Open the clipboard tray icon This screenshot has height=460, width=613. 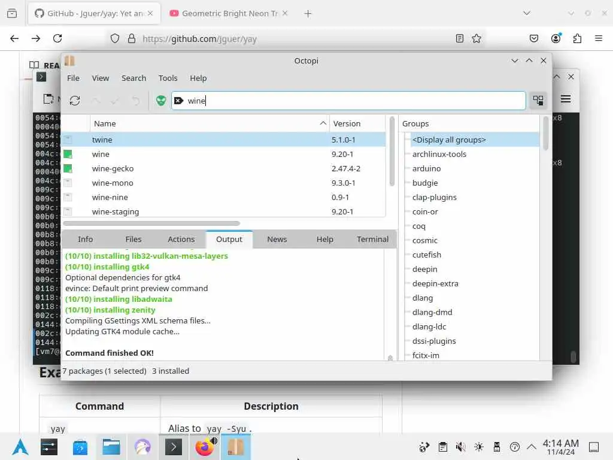(x=442, y=447)
